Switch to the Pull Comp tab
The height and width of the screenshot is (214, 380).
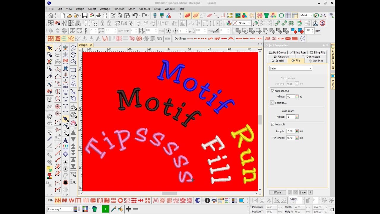[x=277, y=52]
